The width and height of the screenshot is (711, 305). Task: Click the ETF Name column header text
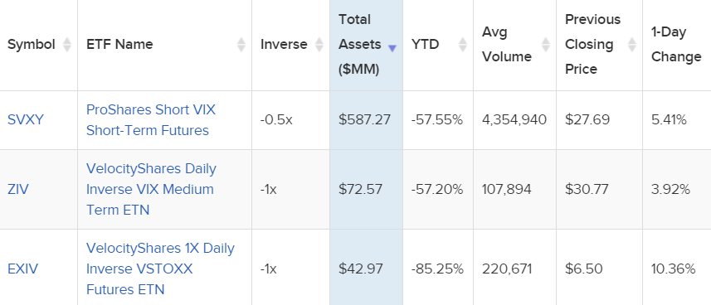point(119,45)
